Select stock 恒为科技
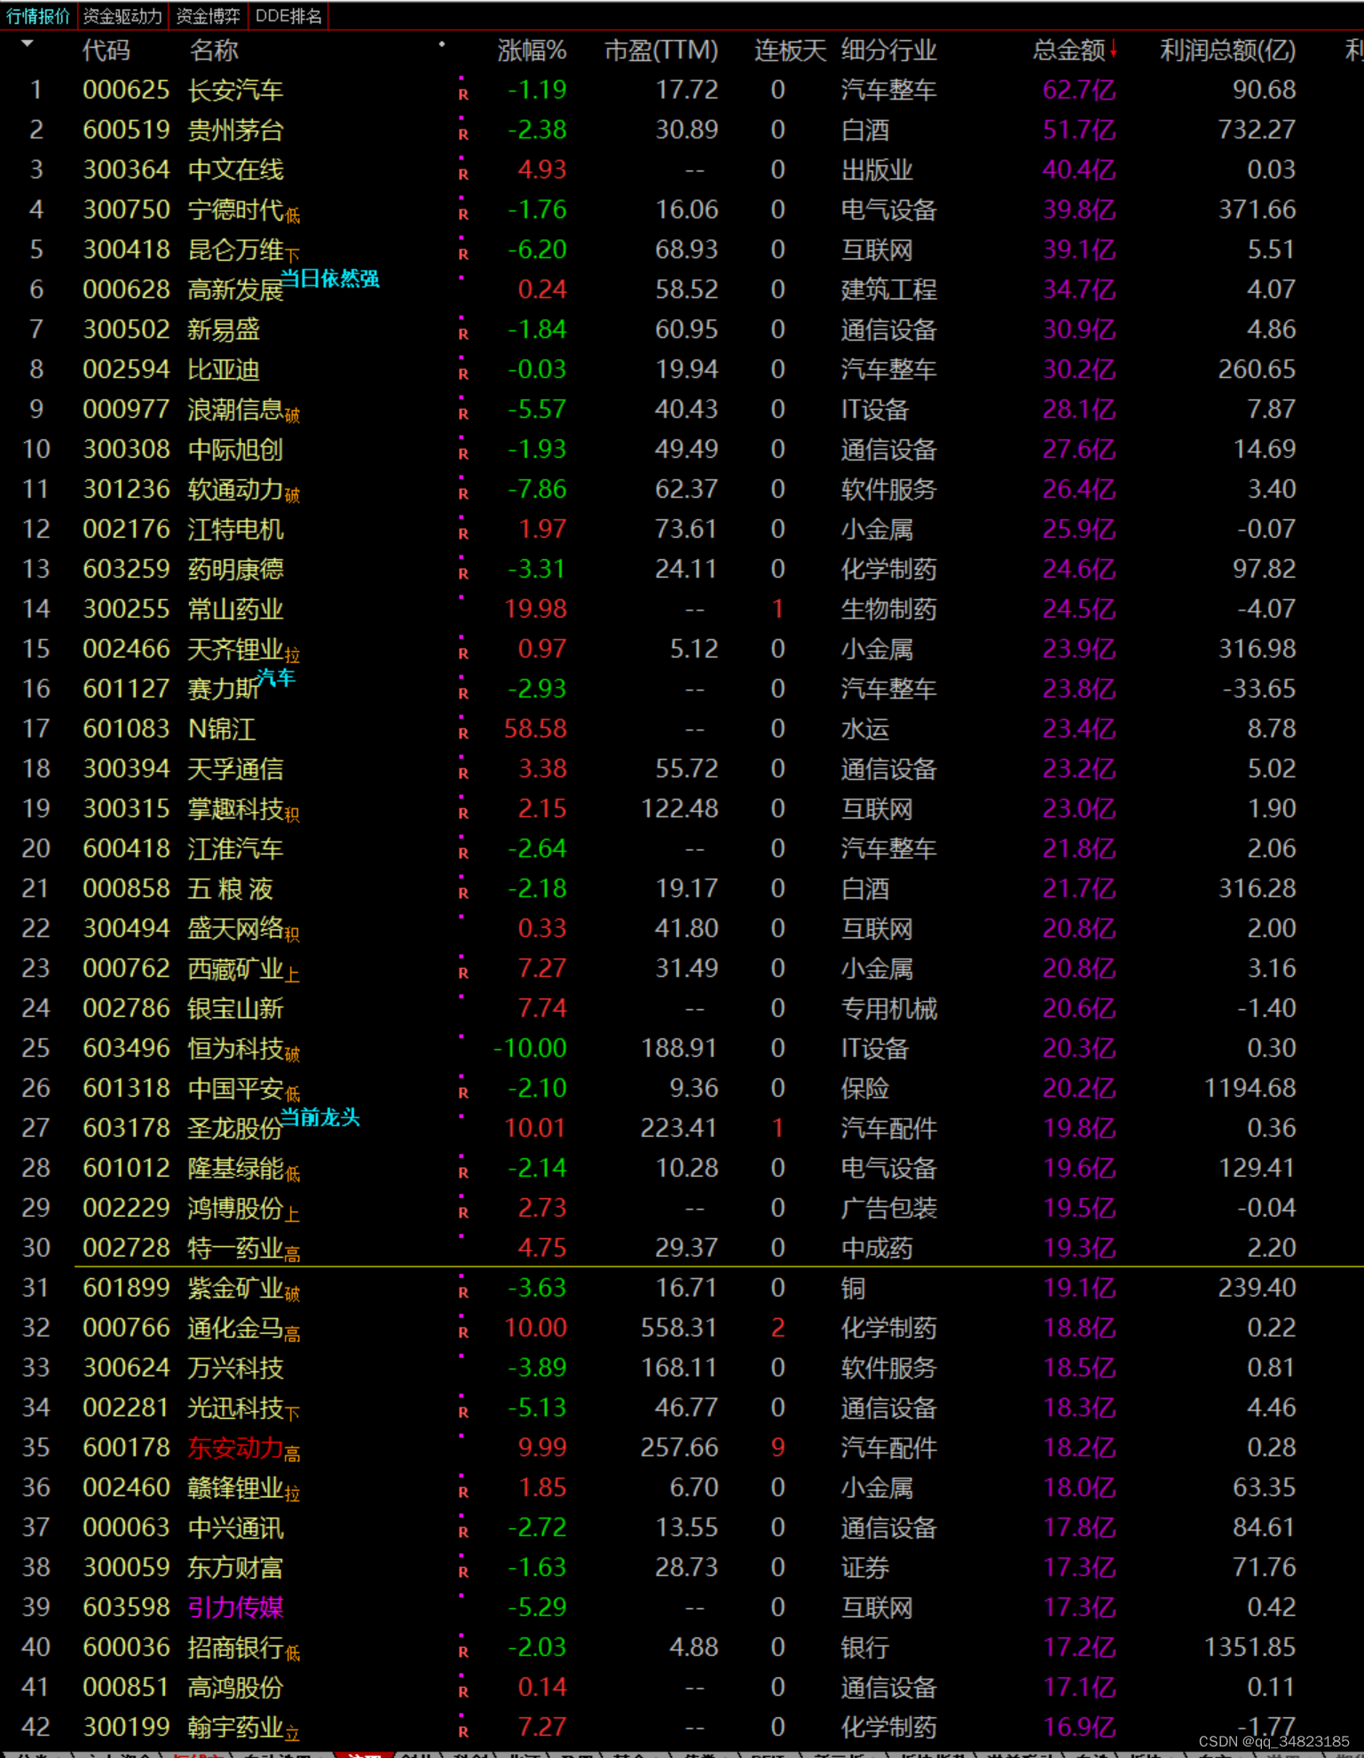The image size is (1364, 1758). [x=236, y=1048]
